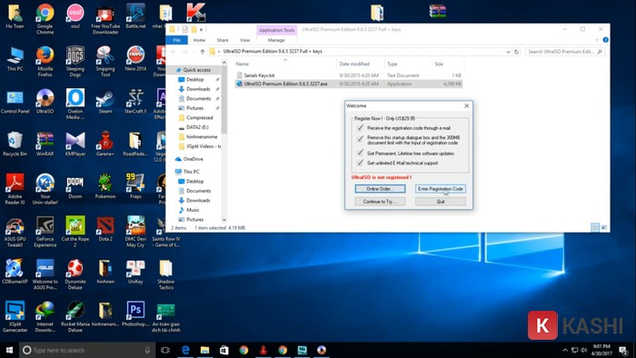Screen dimensions: 636x358
Task: Launch Free YouTube Downloader shortcut
Action: pos(105,18)
